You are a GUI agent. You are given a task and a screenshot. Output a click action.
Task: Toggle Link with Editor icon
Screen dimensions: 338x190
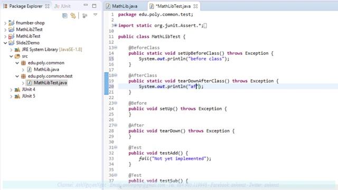click(x=73, y=15)
